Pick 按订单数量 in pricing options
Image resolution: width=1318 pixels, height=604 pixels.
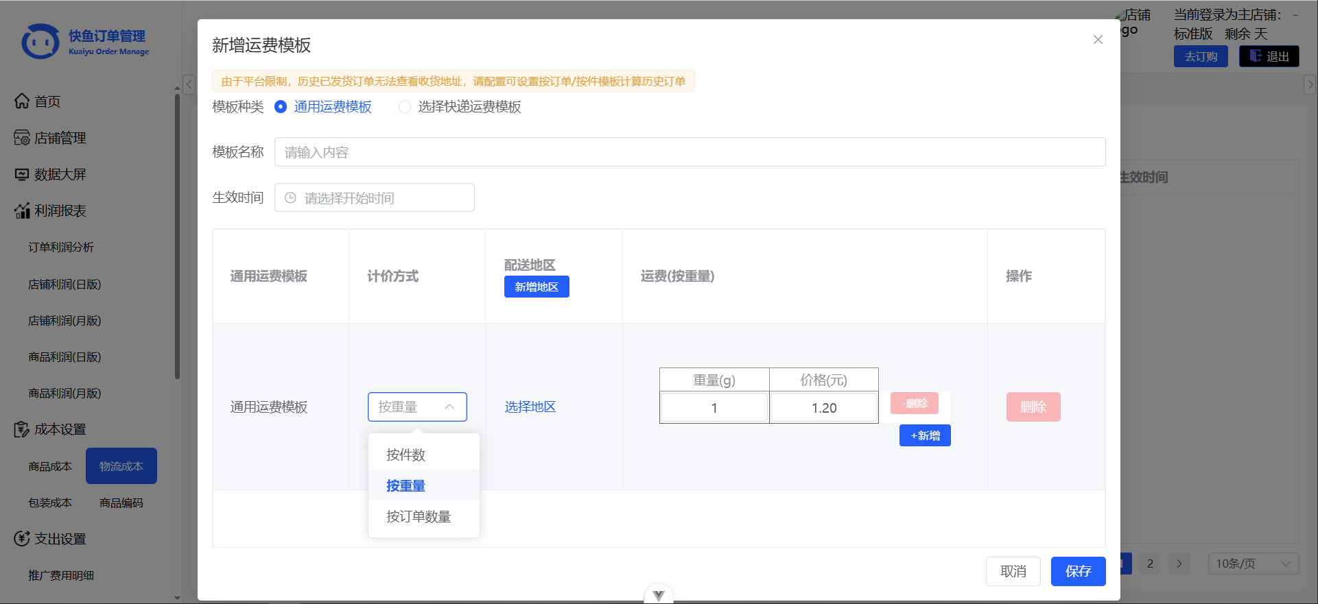(419, 517)
